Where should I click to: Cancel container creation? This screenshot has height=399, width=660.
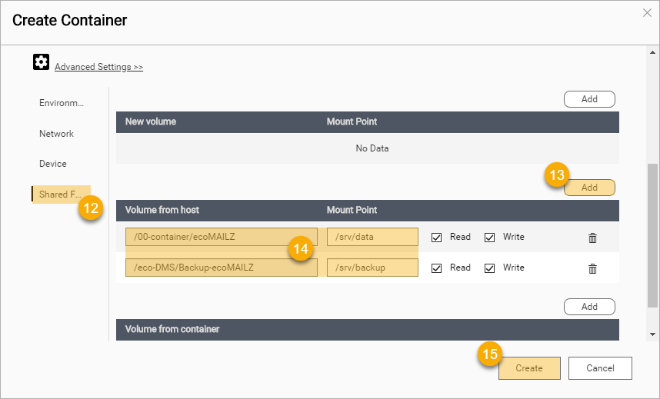pyautogui.click(x=600, y=368)
